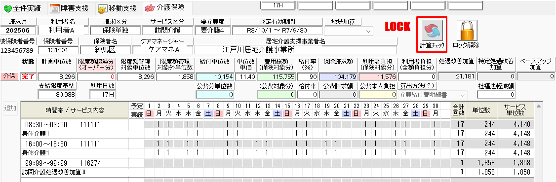
Task: Click the 利用日数 value 17日
Action: tap(103, 95)
